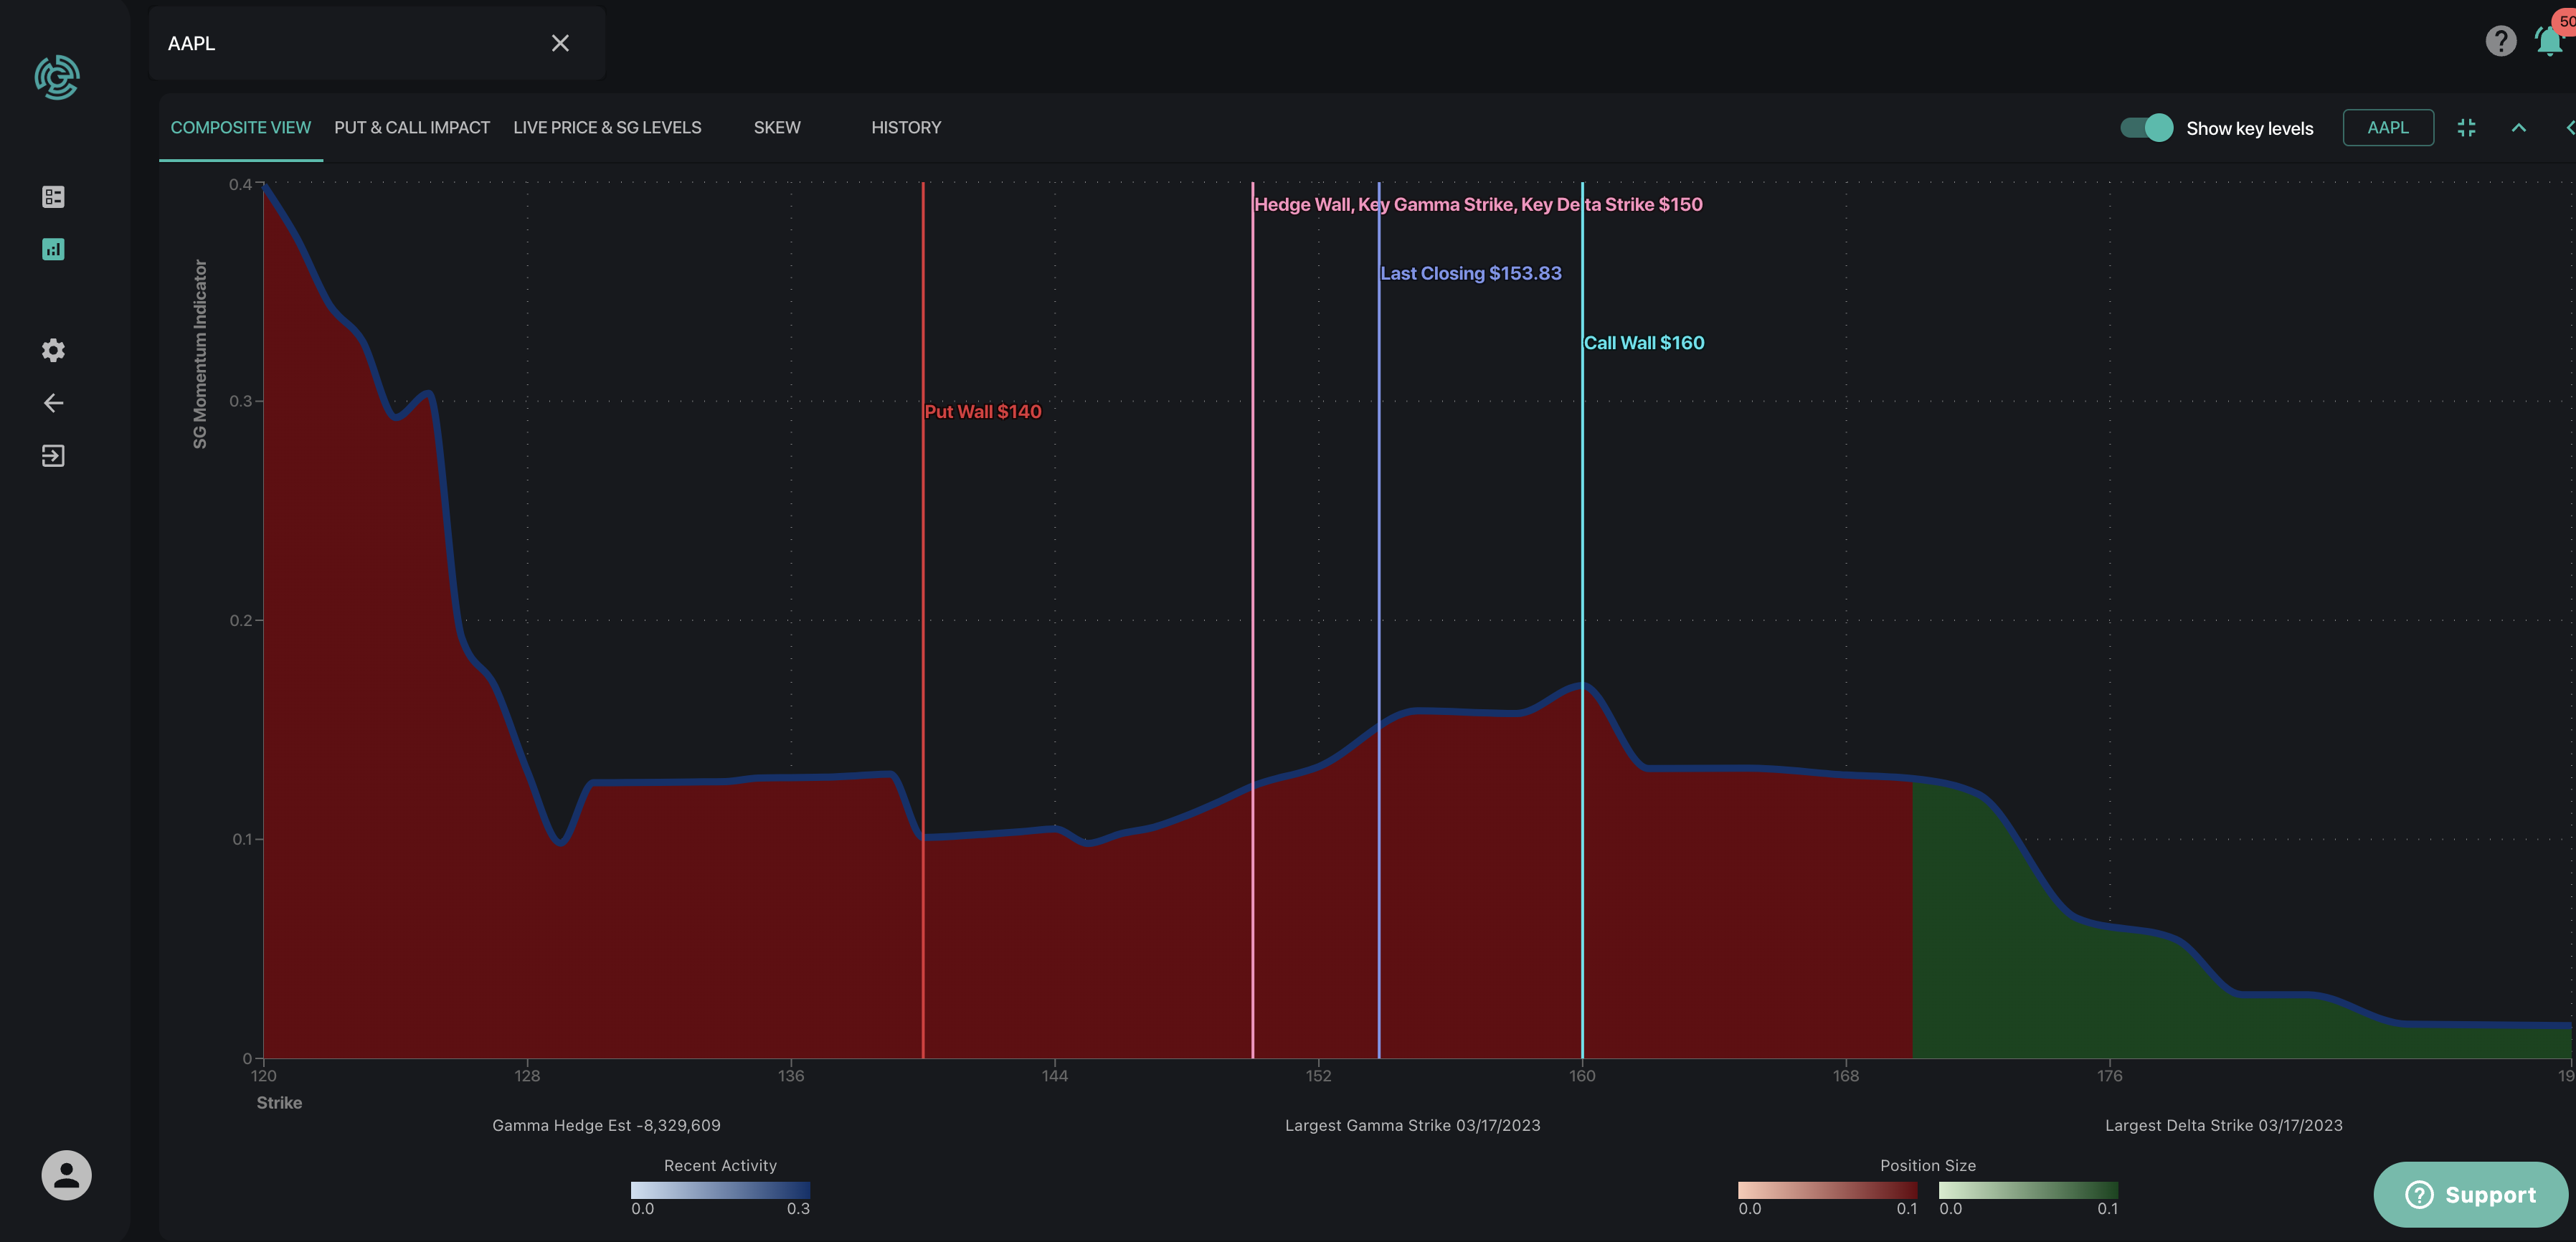Click the SpotGamma logo icon
This screenshot has height=1242, width=2576.
(57, 77)
